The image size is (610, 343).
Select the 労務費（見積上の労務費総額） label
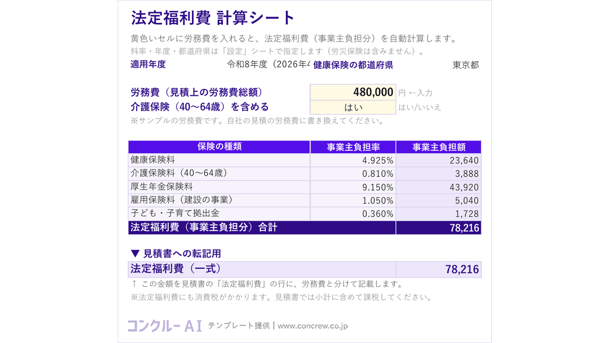pyautogui.click(x=197, y=92)
